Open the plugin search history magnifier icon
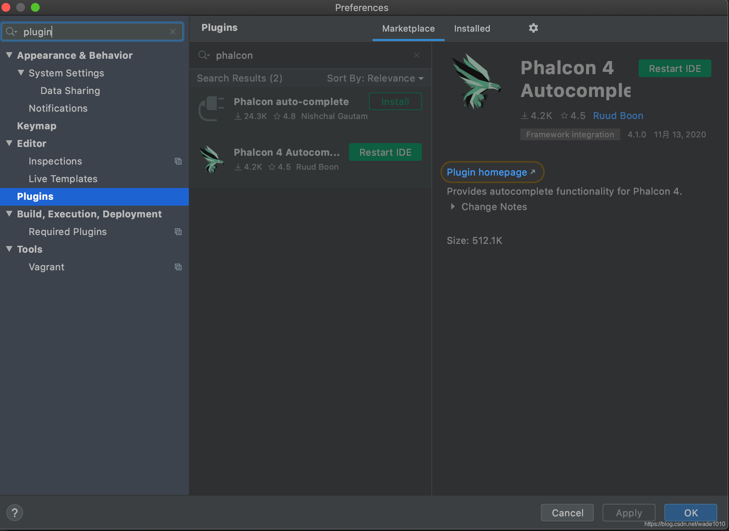 click(204, 55)
